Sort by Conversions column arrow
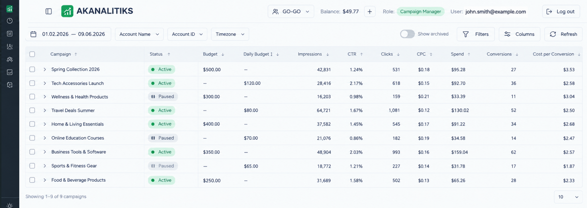Viewport: 587px width, 208px height. (x=517, y=54)
